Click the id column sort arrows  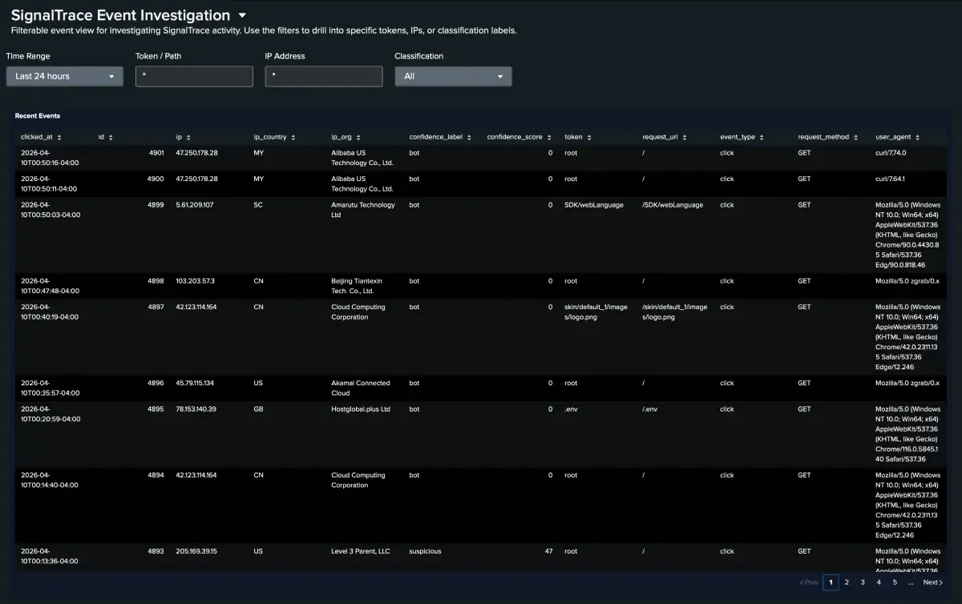tap(110, 137)
